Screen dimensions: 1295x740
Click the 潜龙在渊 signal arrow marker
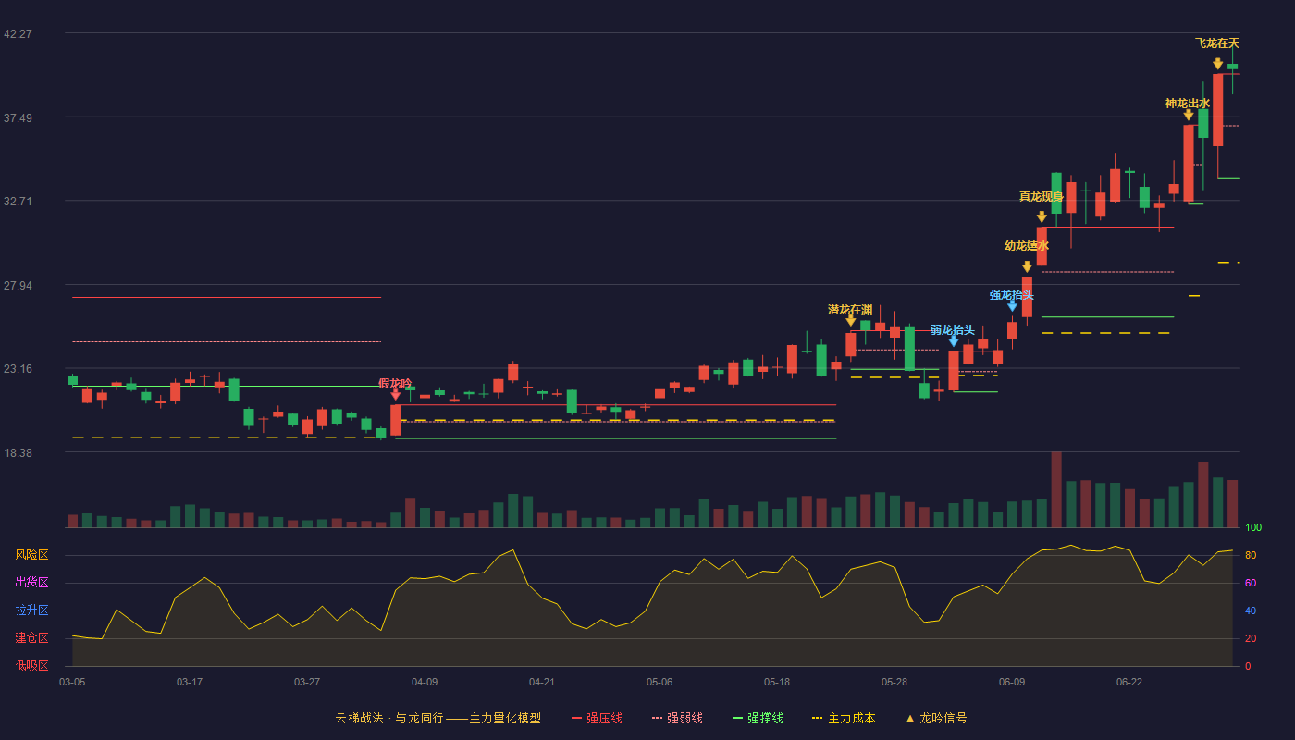click(x=851, y=321)
